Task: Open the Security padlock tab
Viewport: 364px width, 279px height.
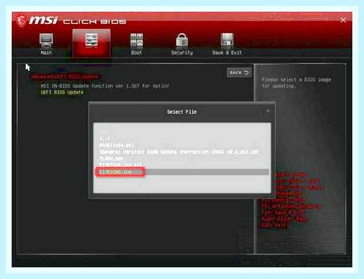Action: tap(182, 44)
